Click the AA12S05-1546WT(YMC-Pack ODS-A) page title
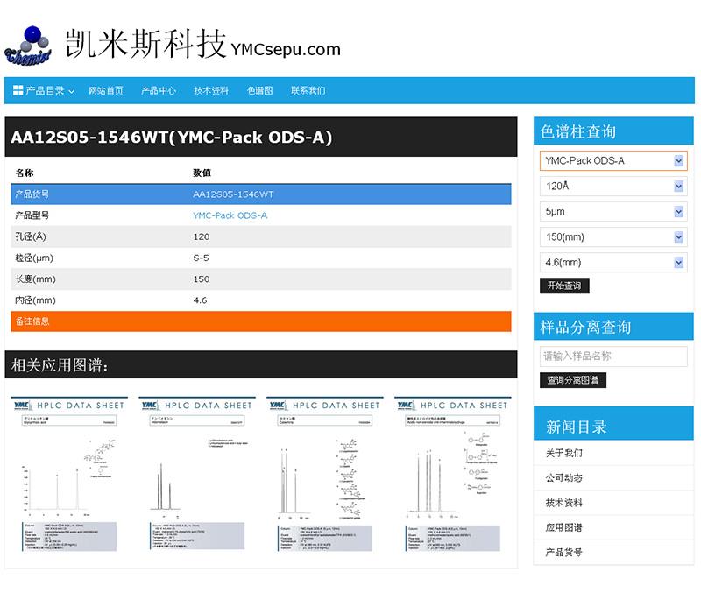Screen dimensions: 701x600 (172, 138)
